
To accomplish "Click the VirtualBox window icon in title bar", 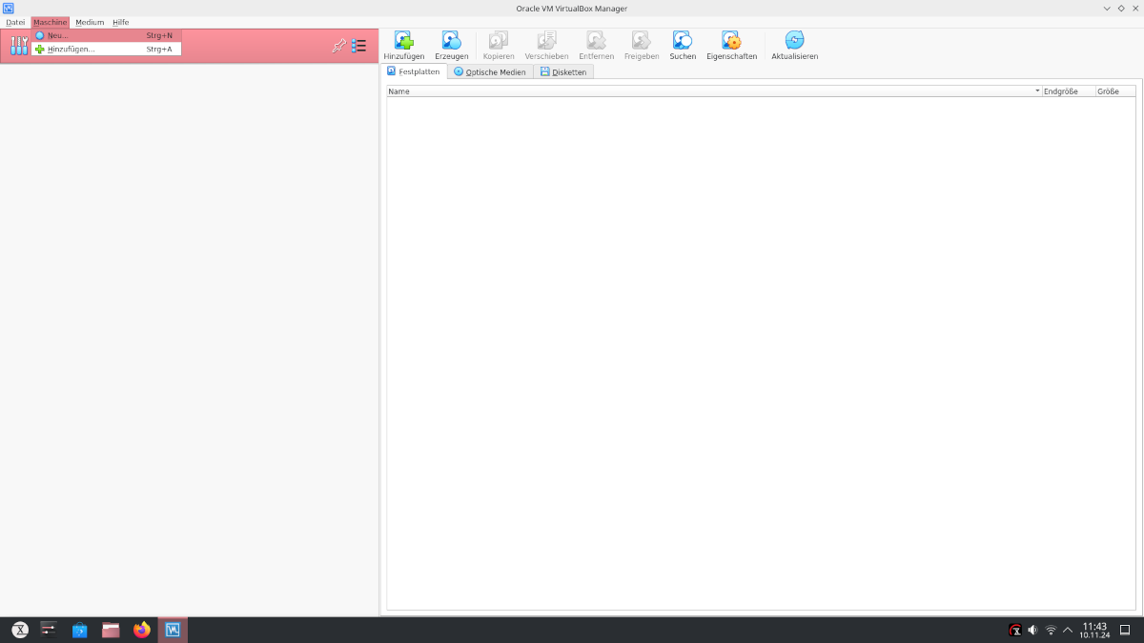I will tap(8, 8).
